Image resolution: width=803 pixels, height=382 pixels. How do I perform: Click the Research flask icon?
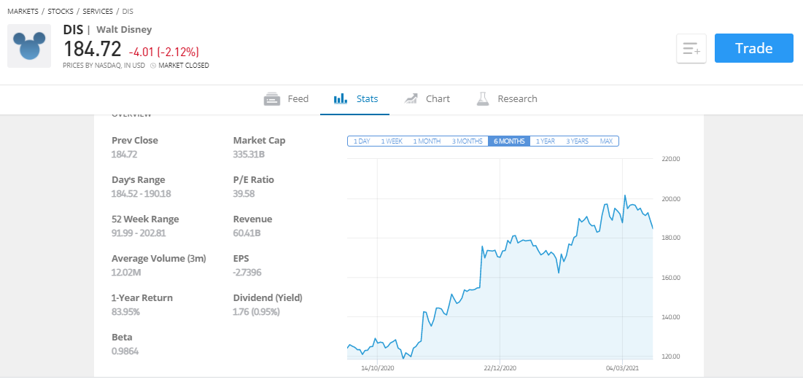(483, 99)
